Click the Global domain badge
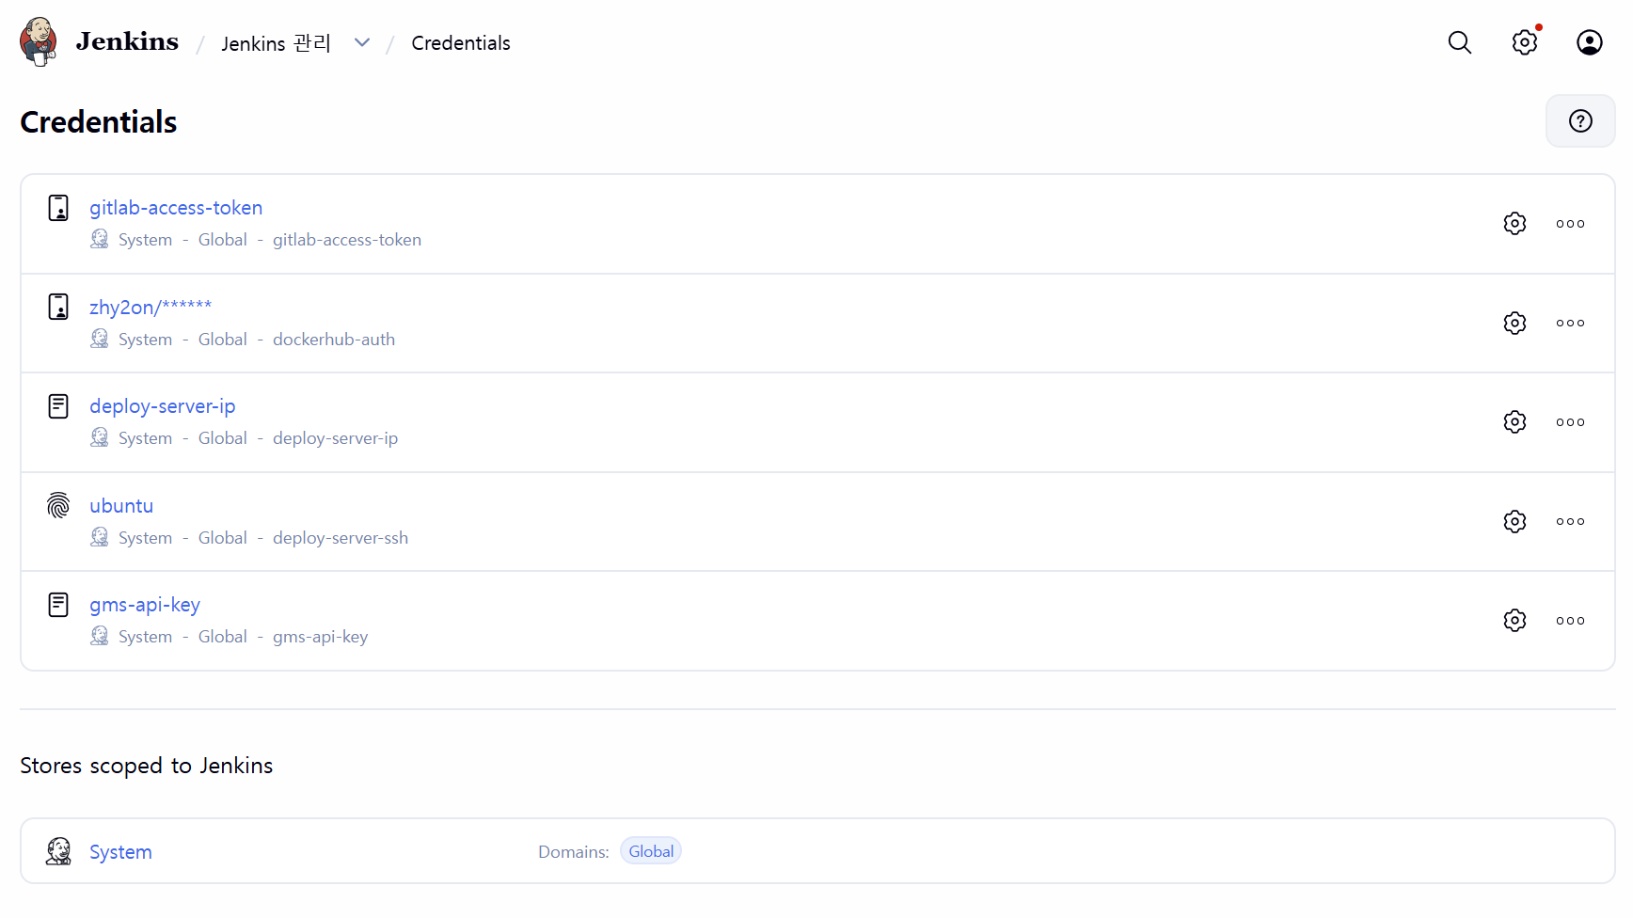 651,851
